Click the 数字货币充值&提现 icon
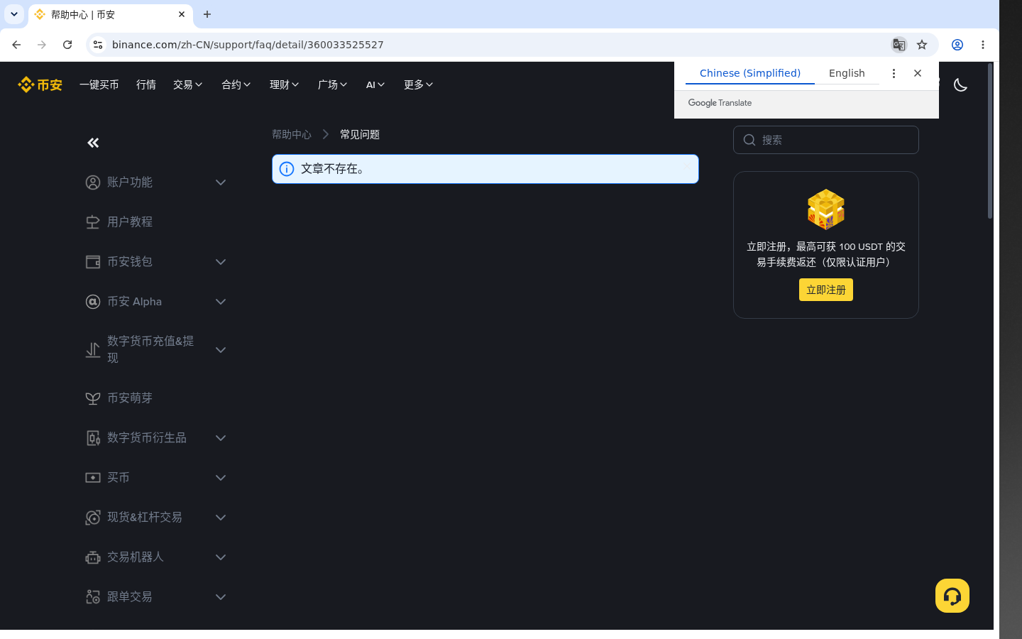 (x=93, y=350)
